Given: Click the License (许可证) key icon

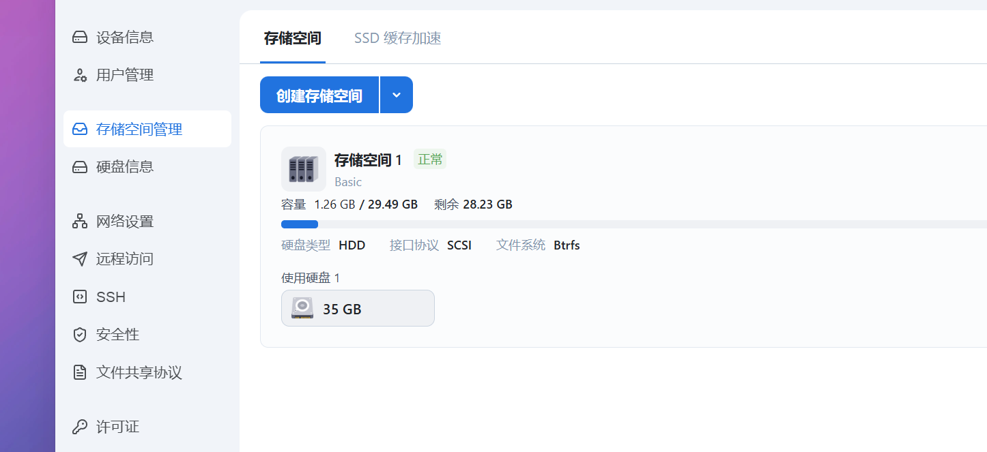Looking at the screenshot, I should click(x=80, y=427).
